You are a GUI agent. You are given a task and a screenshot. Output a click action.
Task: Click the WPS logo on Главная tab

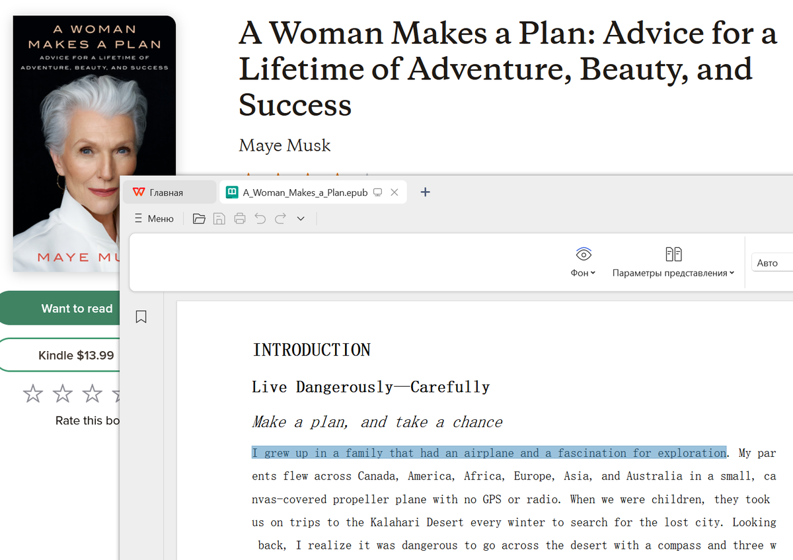138,192
